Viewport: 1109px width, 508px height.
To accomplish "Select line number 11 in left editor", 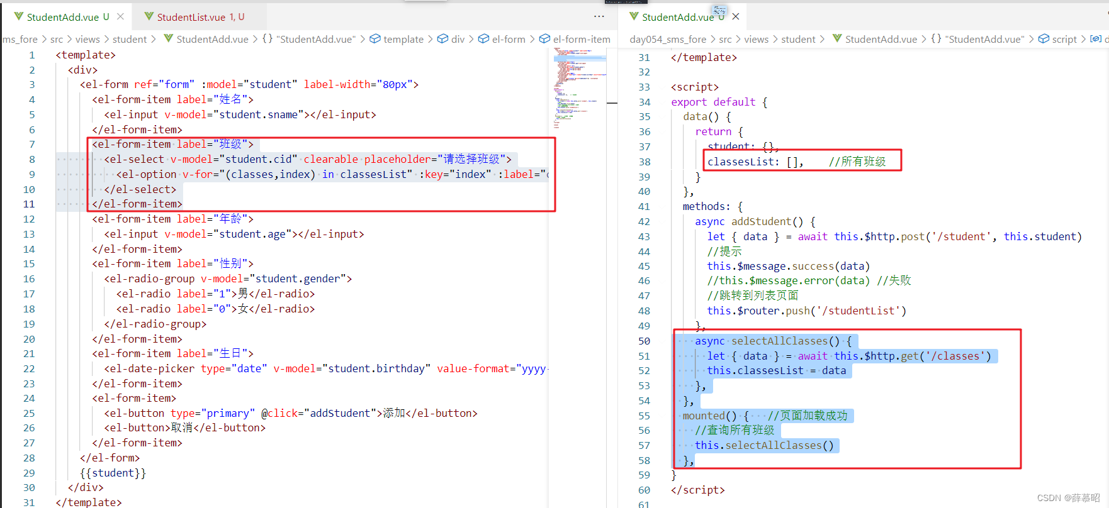I will coord(29,204).
